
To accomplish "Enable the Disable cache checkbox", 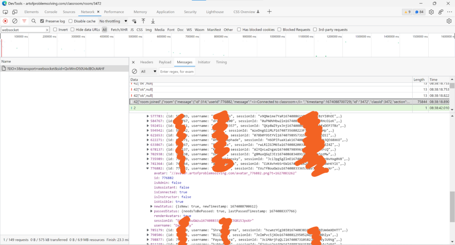I will [71, 21].
